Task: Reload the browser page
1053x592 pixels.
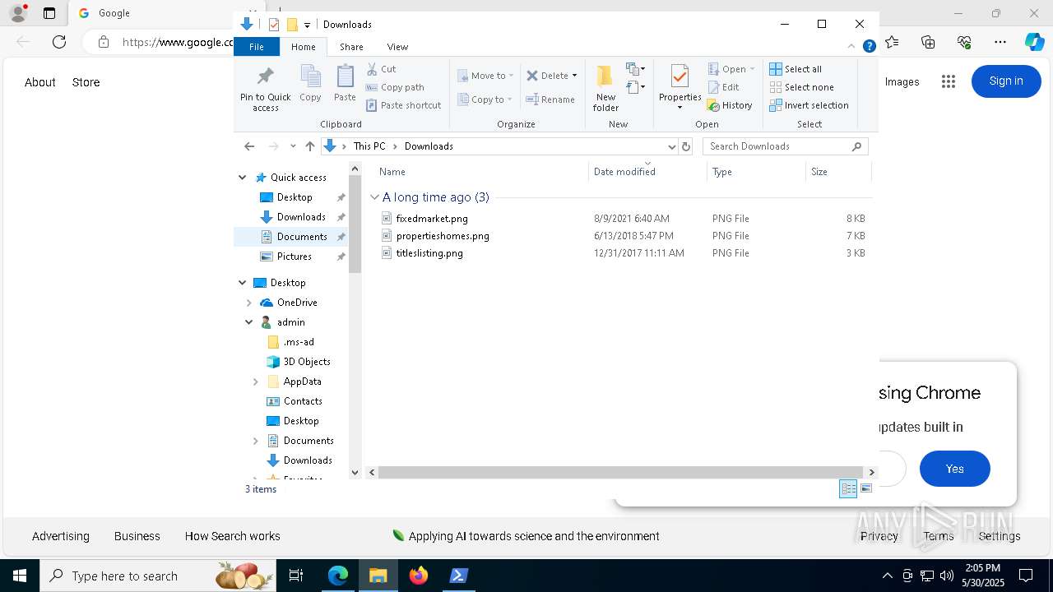Action: pyautogui.click(x=59, y=42)
